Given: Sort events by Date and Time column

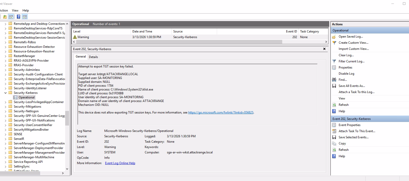Looking at the screenshot, I should [151, 31].
